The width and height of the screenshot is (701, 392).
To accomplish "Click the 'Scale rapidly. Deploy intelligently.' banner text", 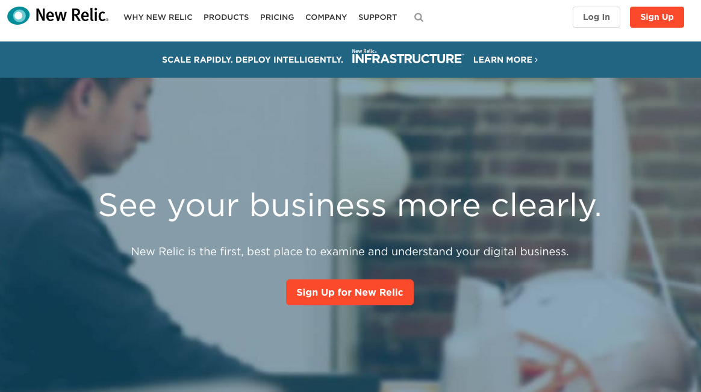I will click(x=252, y=60).
